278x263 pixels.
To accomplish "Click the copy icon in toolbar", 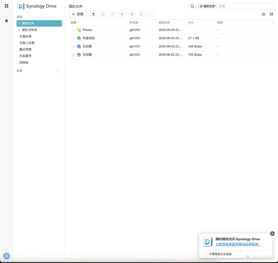I will (132, 14).
